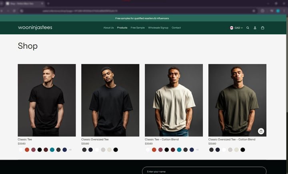Open the shopping bag cart icon
The height and width of the screenshot is (174, 288).
coord(262,28)
